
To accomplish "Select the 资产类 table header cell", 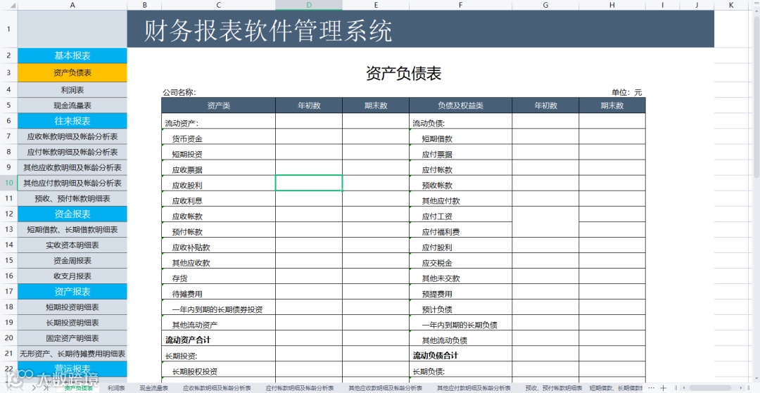I will 219,105.
